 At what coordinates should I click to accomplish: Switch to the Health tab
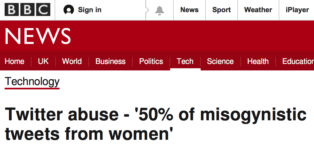click(258, 61)
